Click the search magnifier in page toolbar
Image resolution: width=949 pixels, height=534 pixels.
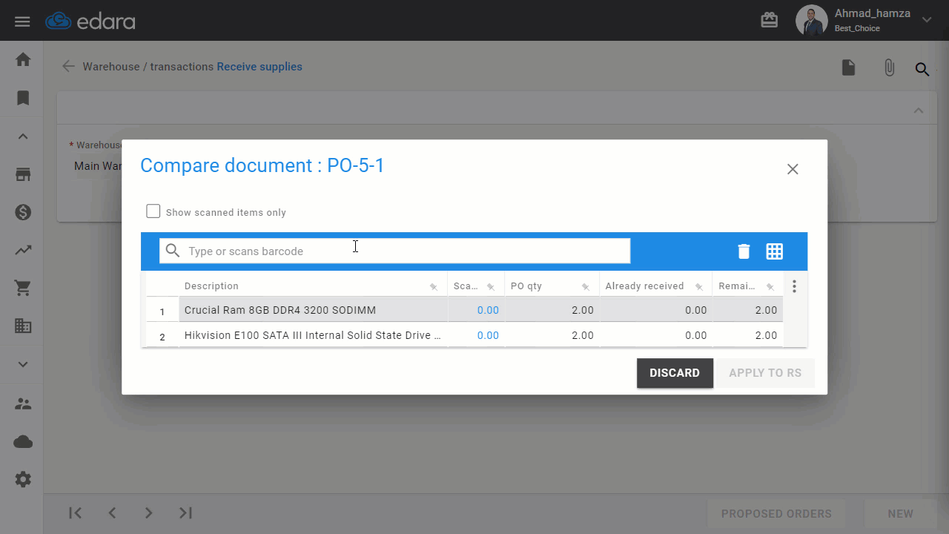pyautogui.click(x=922, y=69)
